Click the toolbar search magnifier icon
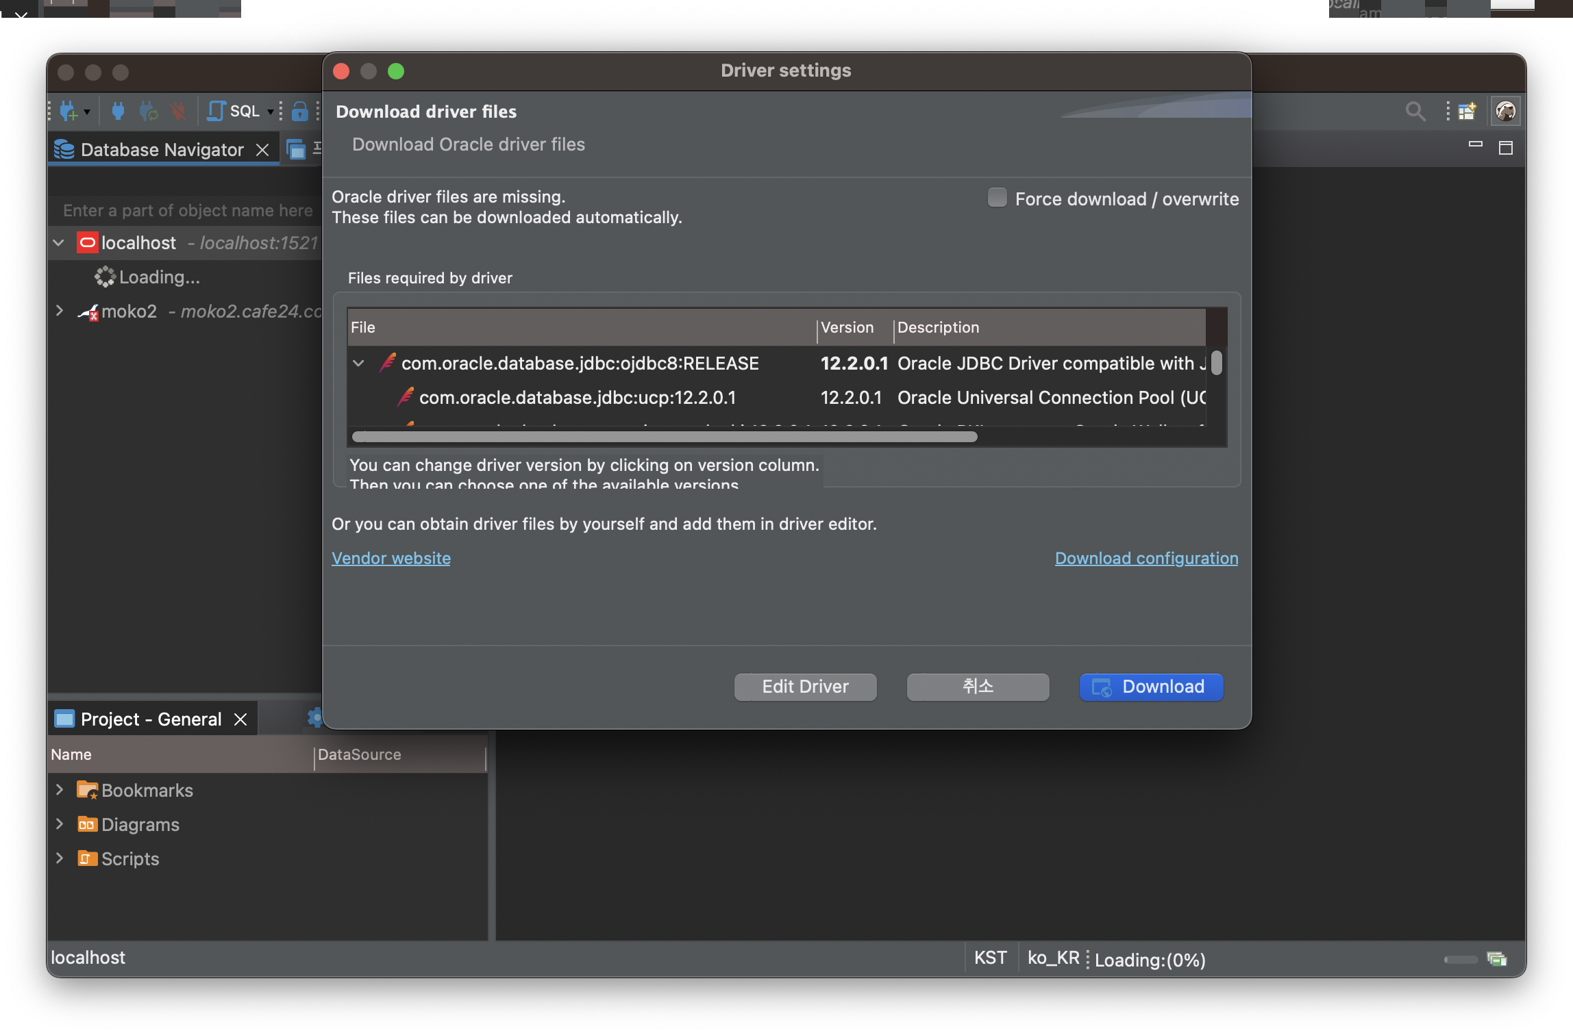 click(x=1415, y=111)
